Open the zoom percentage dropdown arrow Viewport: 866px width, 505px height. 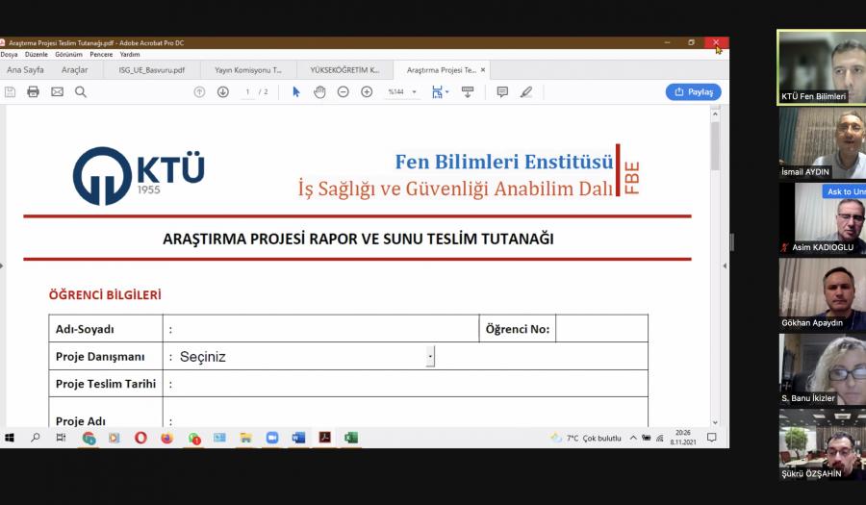(x=414, y=92)
